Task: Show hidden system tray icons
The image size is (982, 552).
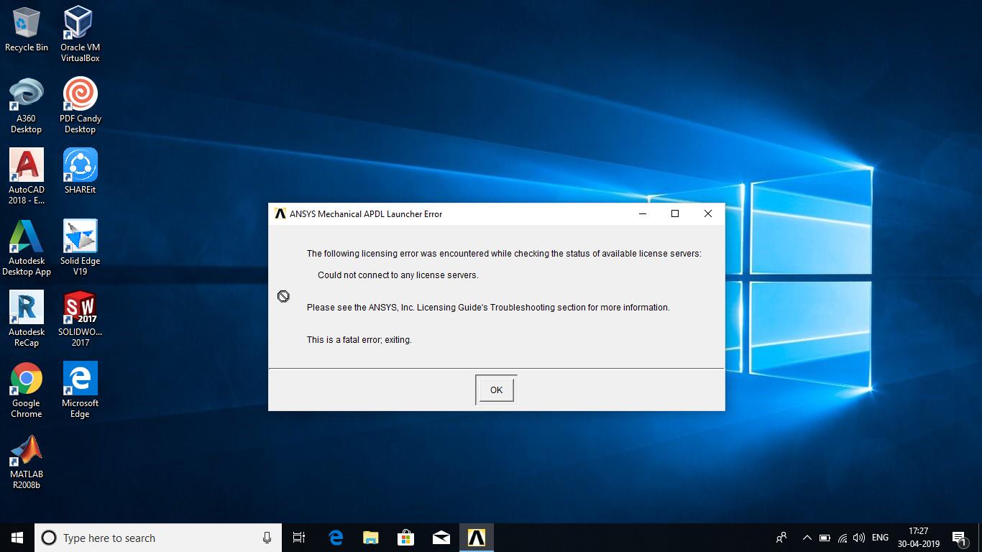Action: click(x=807, y=538)
